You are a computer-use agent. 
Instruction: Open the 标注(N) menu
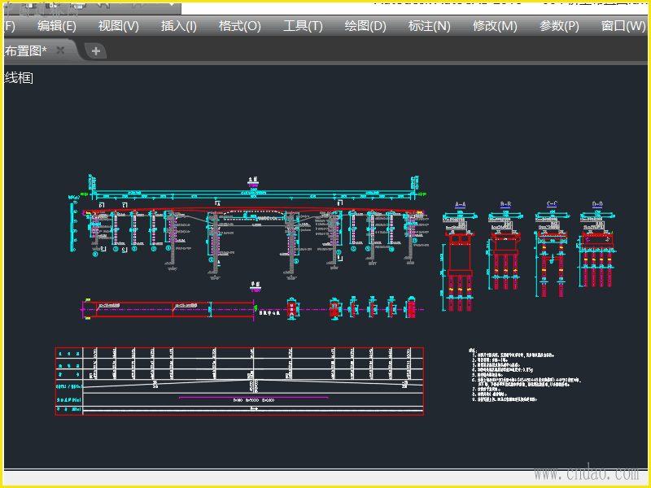(430, 26)
